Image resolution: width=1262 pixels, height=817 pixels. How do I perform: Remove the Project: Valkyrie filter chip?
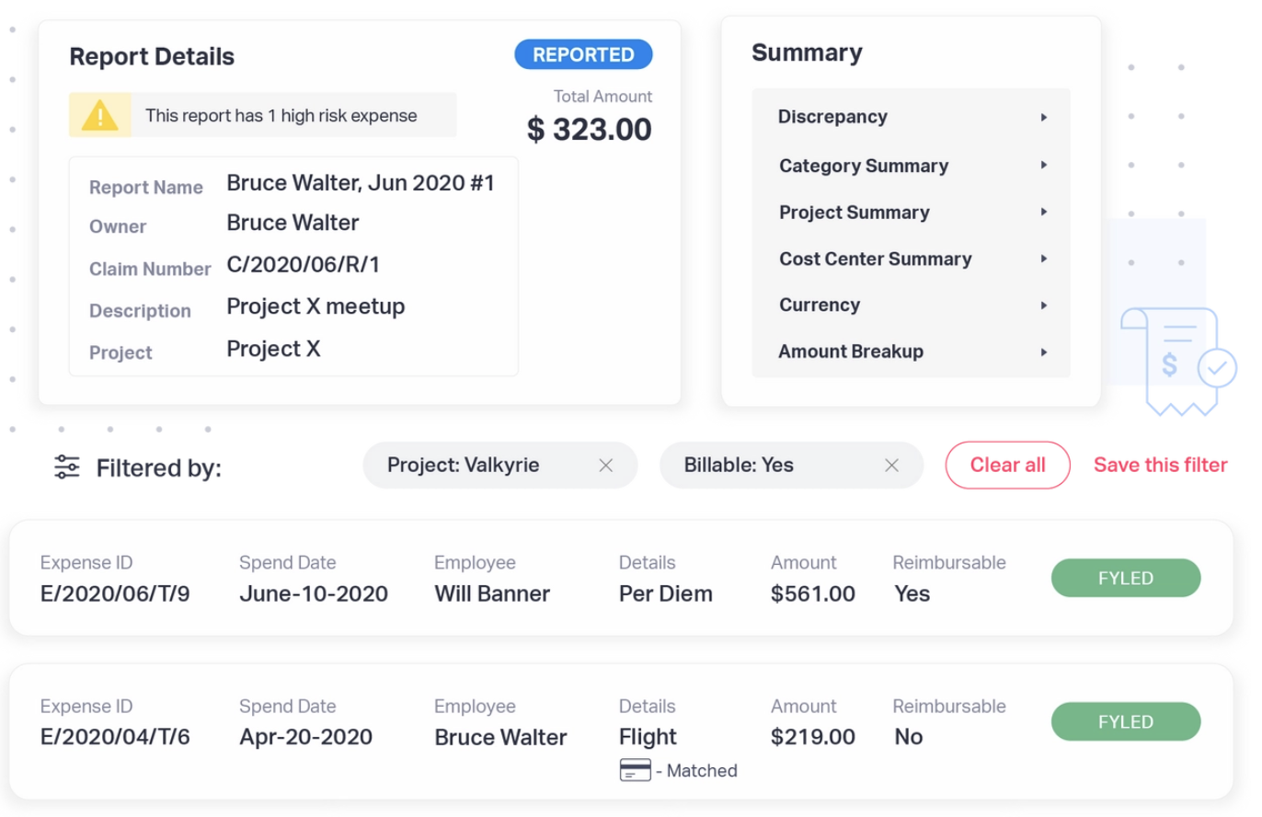(x=605, y=466)
